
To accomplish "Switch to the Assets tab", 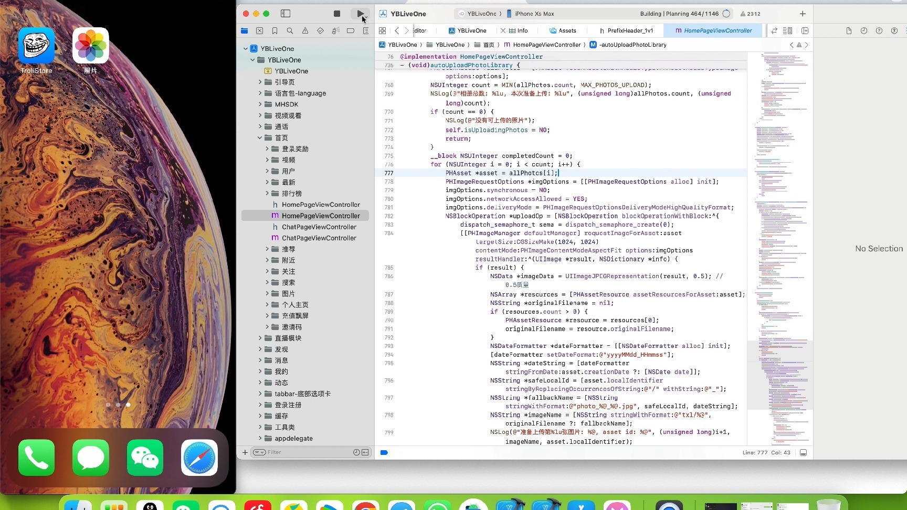I will click(x=563, y=31).
